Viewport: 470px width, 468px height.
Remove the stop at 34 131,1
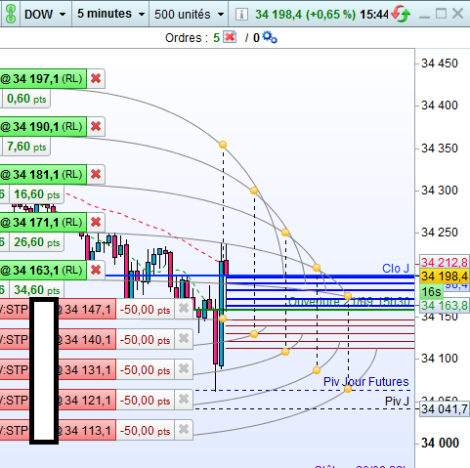(184, 369)
